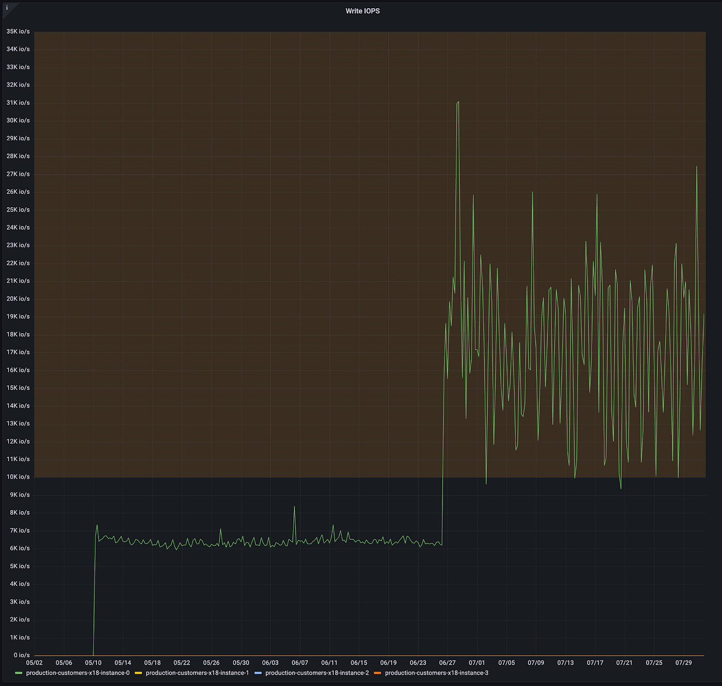Viewport: 722px width, 686px height.
Task: Click the blue legend marker for instance-2
Action: pyautogui.click(x=257, y=673)
